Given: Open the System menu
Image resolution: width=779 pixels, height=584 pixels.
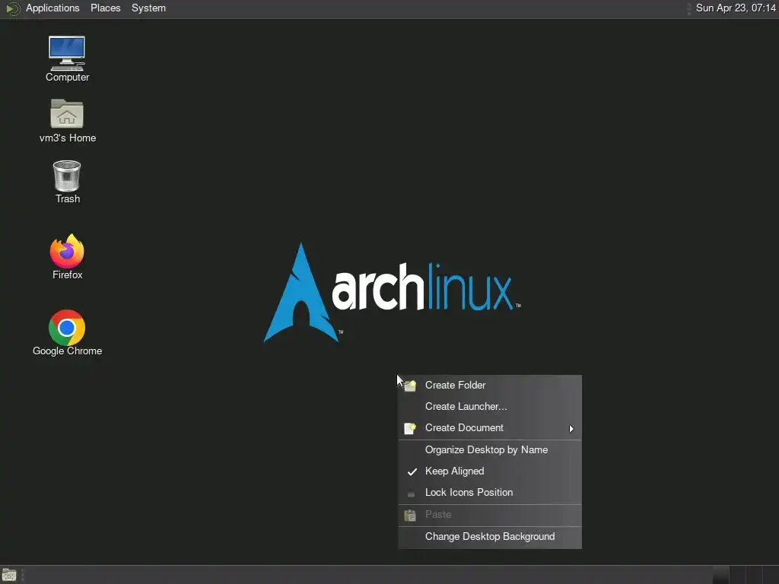Looking at the screenshot, I should tap(148, 8).
